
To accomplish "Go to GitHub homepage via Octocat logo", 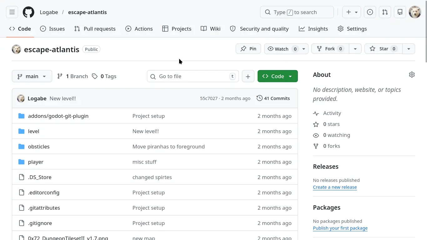I will (28, 12).
